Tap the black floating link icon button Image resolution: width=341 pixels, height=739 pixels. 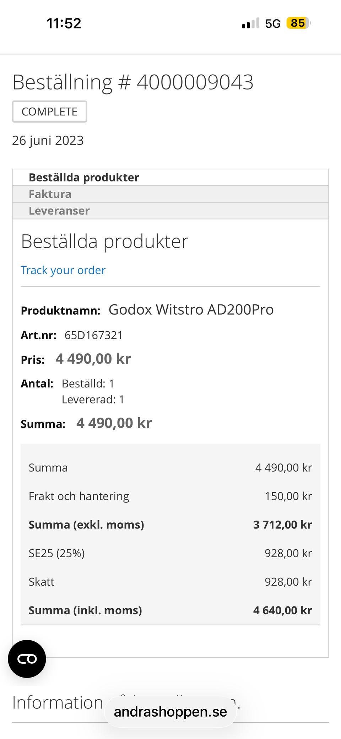[27, 659]
